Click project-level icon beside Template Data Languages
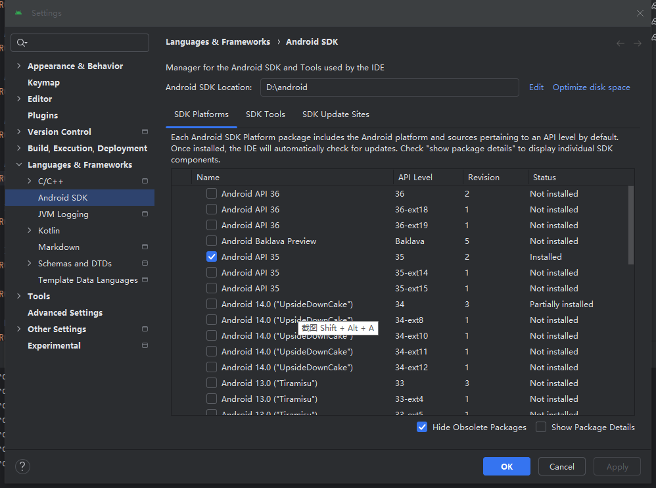656x488 pixels. coord(145,280)
